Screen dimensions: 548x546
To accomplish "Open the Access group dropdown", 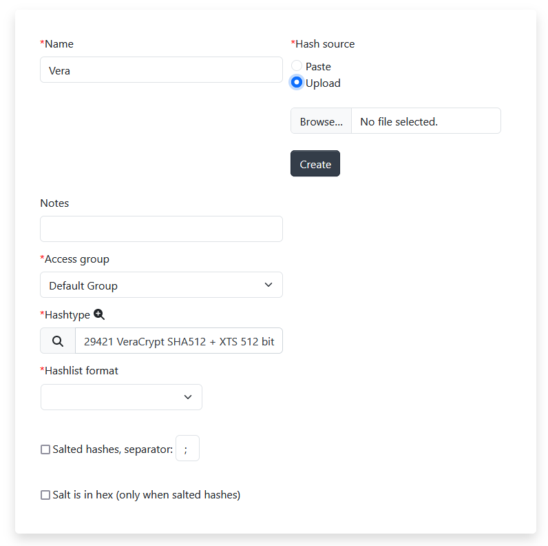I will point(162,285).
